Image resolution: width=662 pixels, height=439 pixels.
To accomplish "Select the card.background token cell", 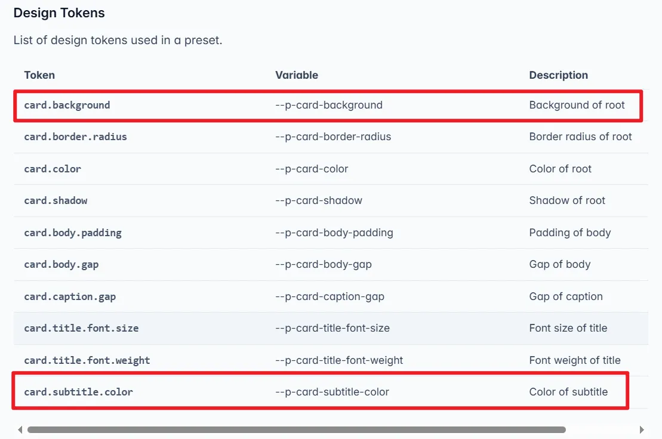I will point(67,105).
